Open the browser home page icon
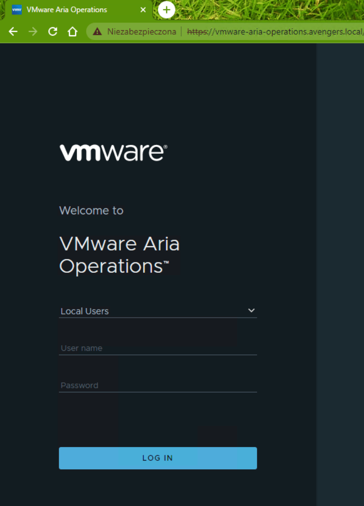The width and height of the screenshot is (364, 506). [x=72, y=32]
